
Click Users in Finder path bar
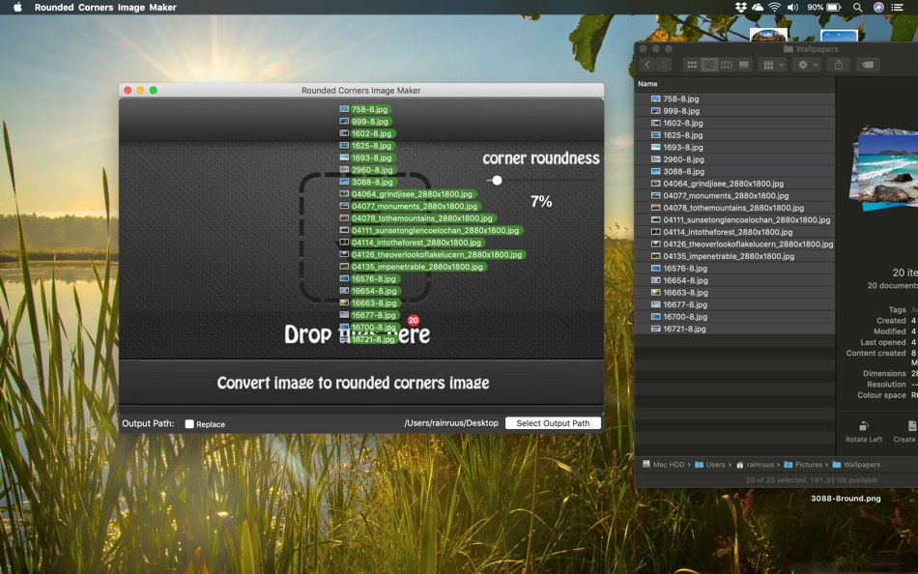(x=710, y=465)
